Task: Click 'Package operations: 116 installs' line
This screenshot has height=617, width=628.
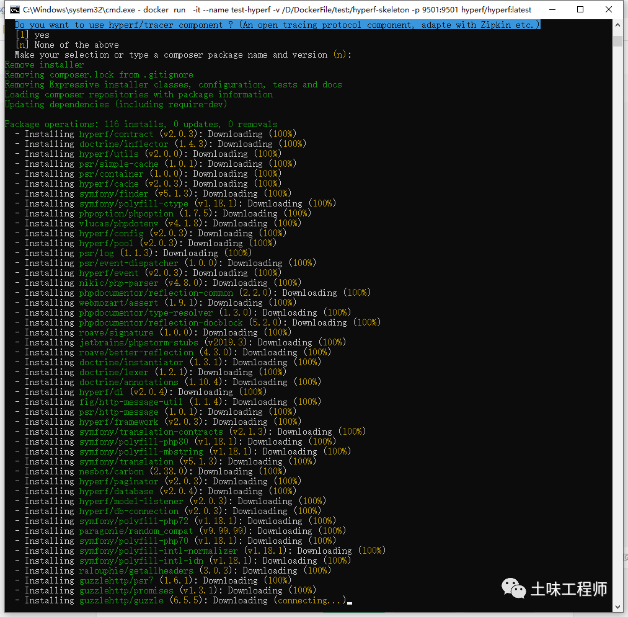Action: pyautogui.click(x=141, y=124)
